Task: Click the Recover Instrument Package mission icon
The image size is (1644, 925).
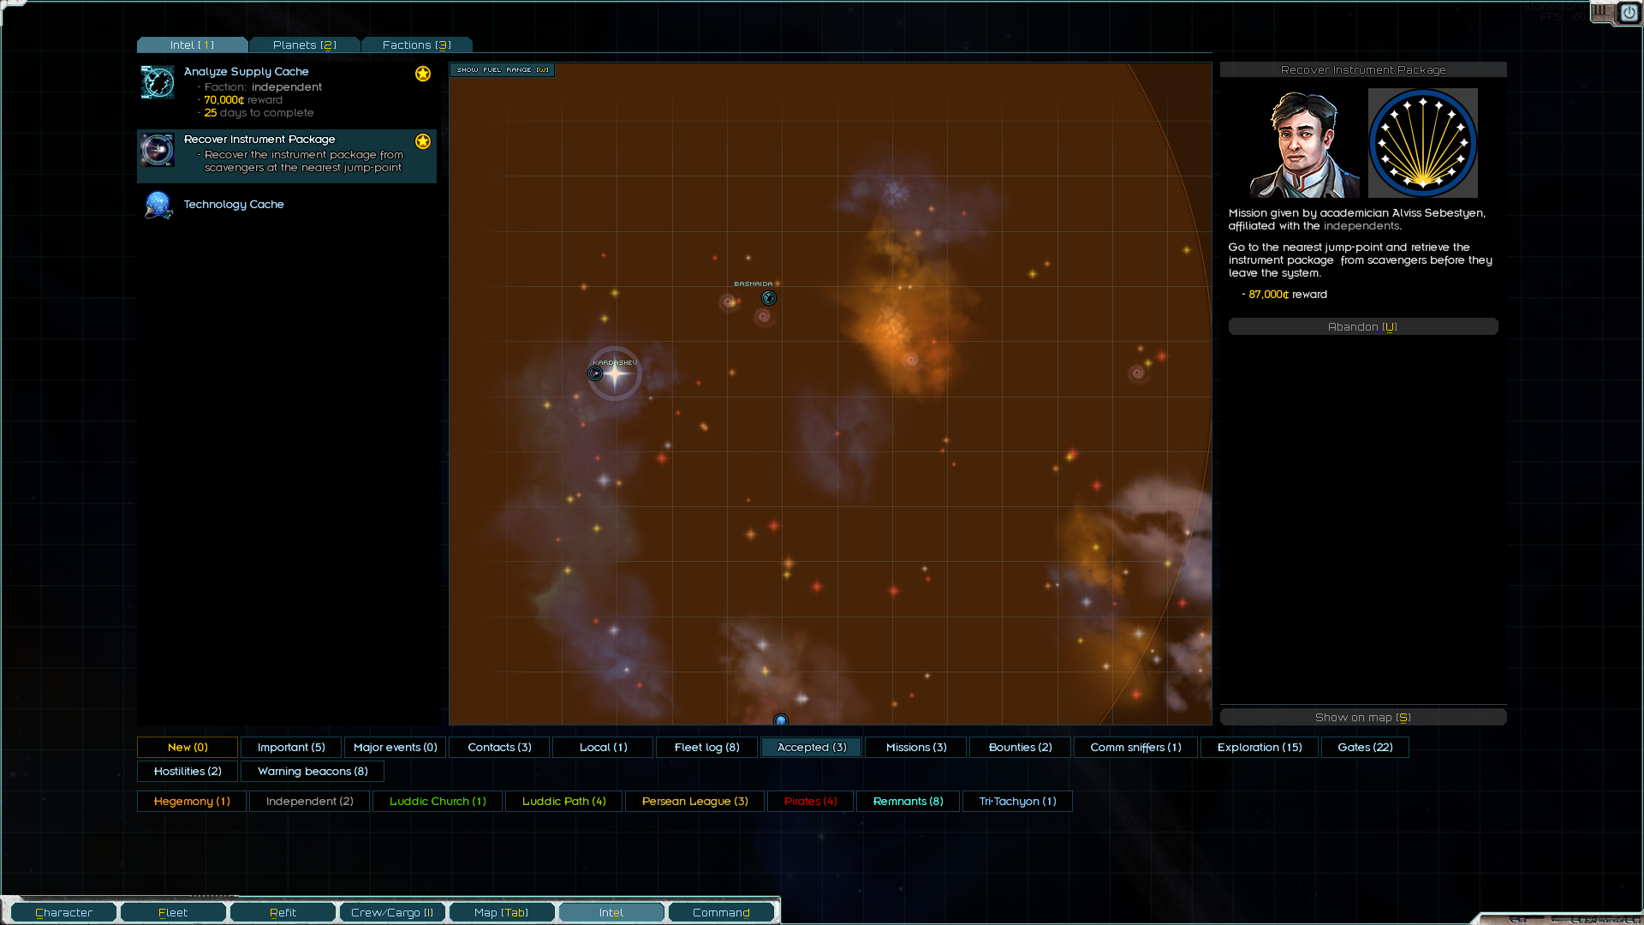Action: [158, 150]
